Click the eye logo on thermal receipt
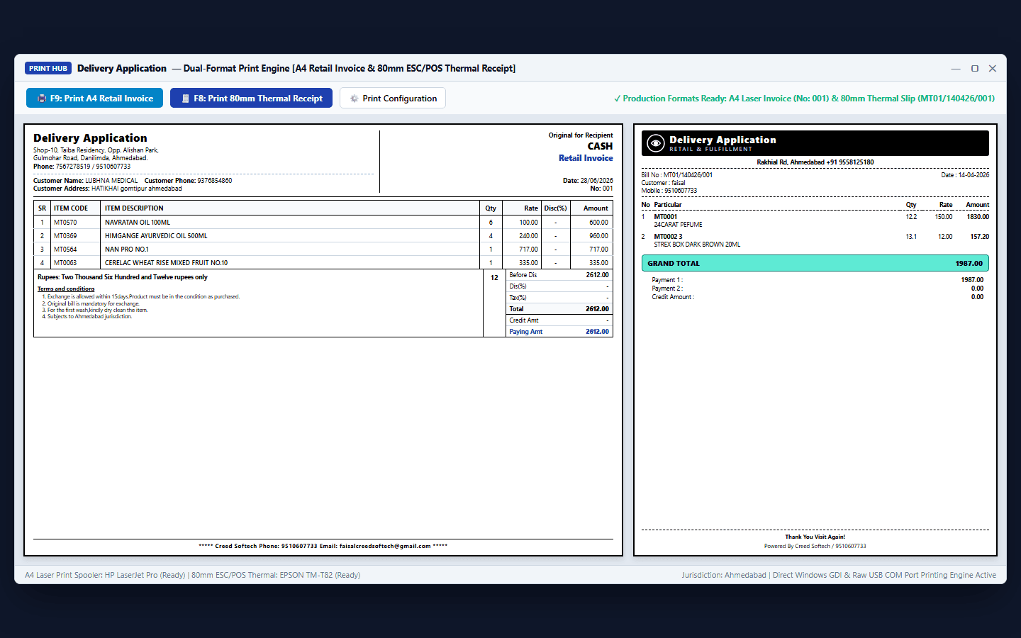Image resolution: width=1021 pixels, height=638 pixels. (x=656, y=143)
